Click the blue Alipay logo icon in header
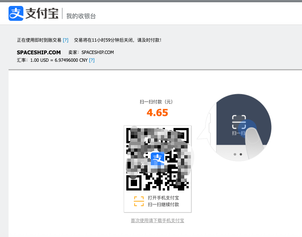Viewport: 302px width, 237px height. [16, 13]
